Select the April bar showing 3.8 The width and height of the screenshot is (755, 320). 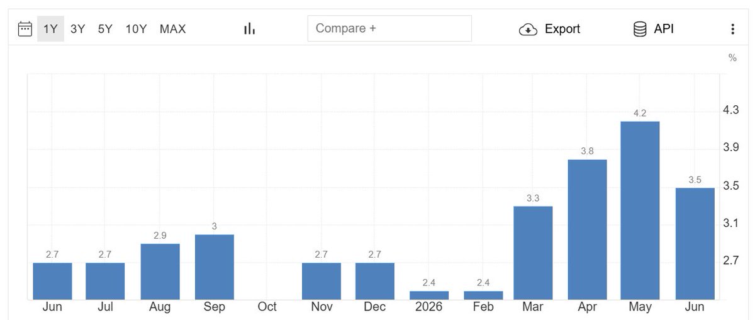pyautogui.click(x=587, y=230)
